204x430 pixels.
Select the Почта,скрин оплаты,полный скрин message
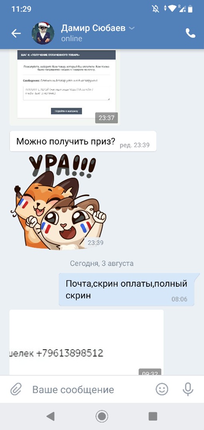click(x=126, y=289)
